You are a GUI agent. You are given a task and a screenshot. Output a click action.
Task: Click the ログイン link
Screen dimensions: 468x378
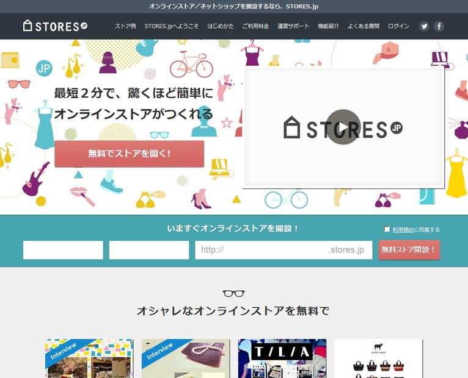(398, 26)
